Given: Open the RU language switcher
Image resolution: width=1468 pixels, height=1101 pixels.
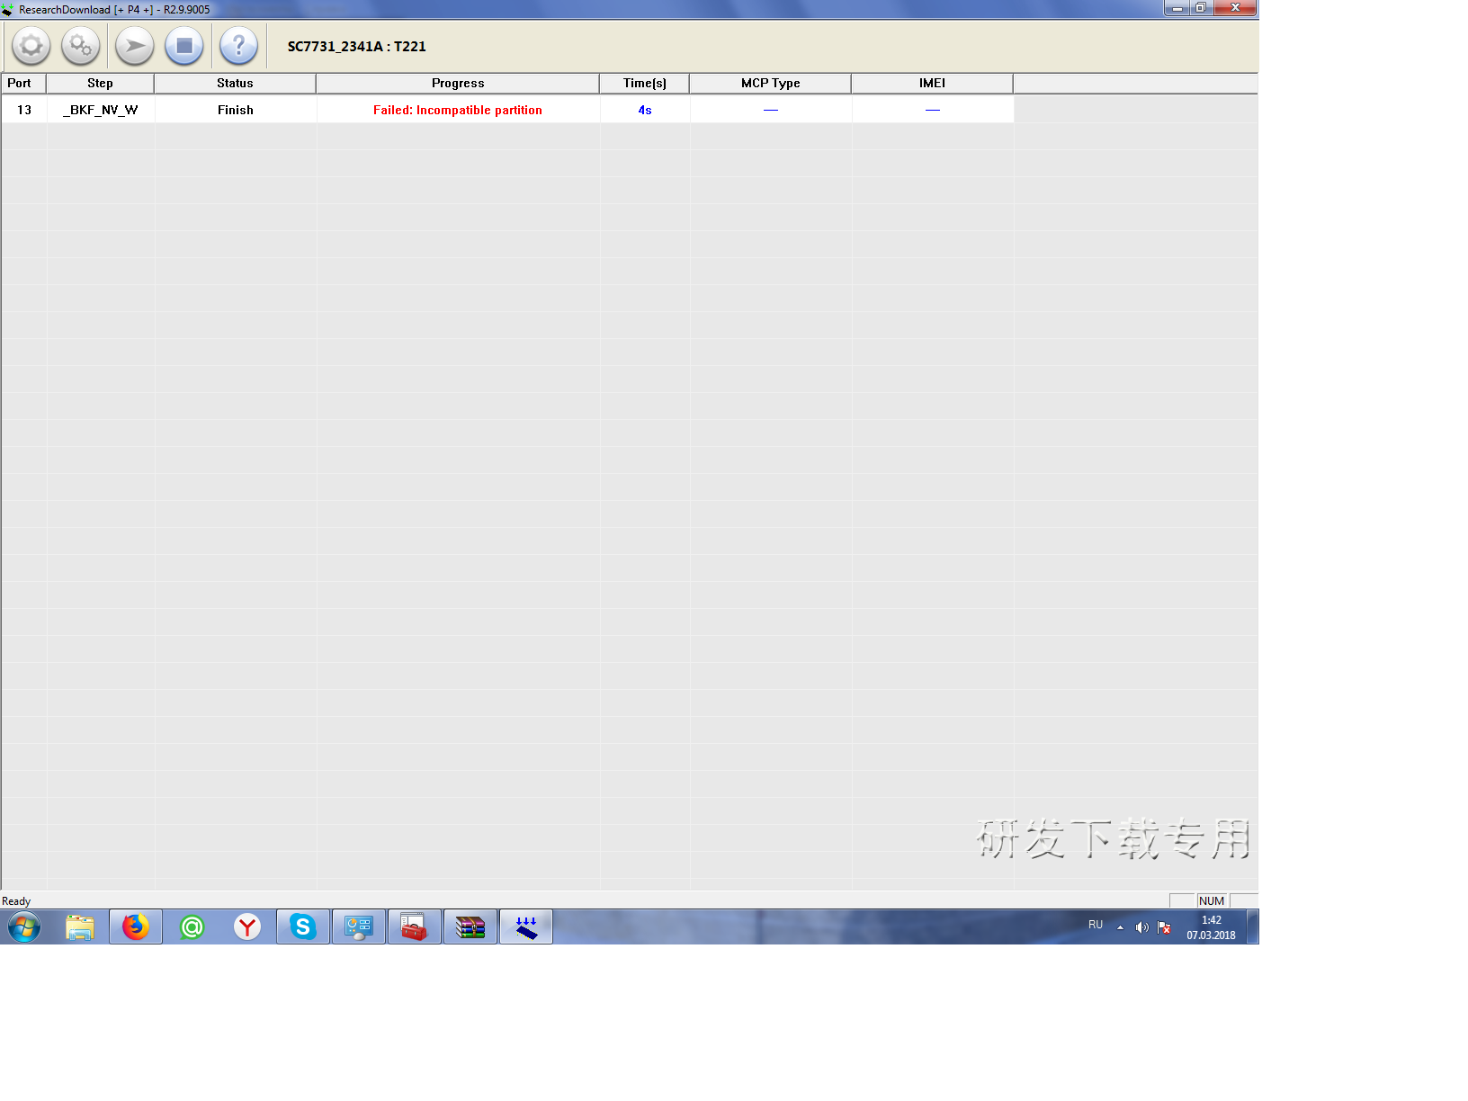Looking at the screenshot, I should (1095, 925).
